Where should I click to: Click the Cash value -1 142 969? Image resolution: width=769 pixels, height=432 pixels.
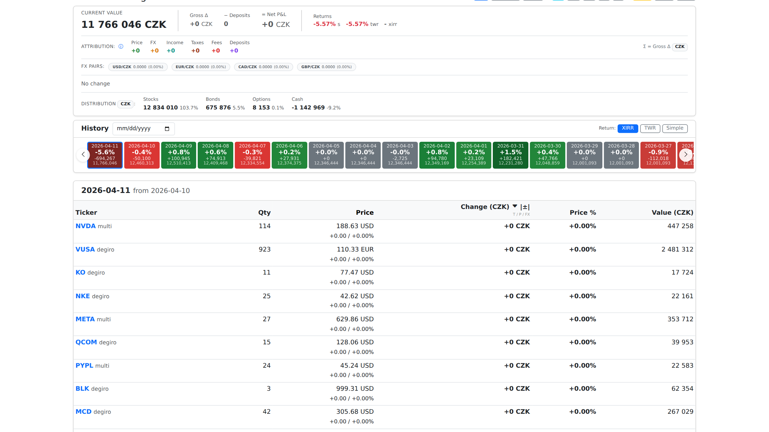coord(308,108)
